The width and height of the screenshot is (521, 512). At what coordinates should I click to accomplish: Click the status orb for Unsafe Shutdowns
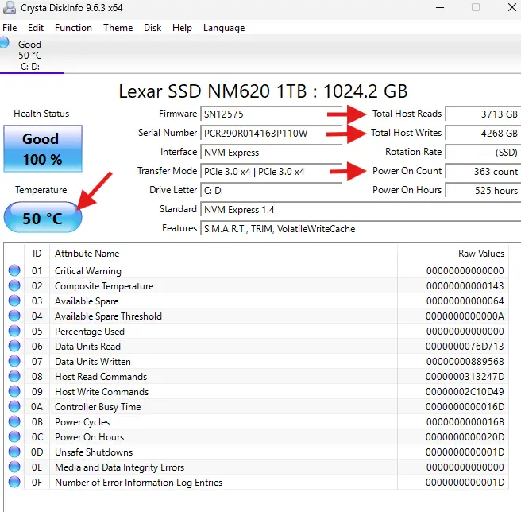[14, 452]
